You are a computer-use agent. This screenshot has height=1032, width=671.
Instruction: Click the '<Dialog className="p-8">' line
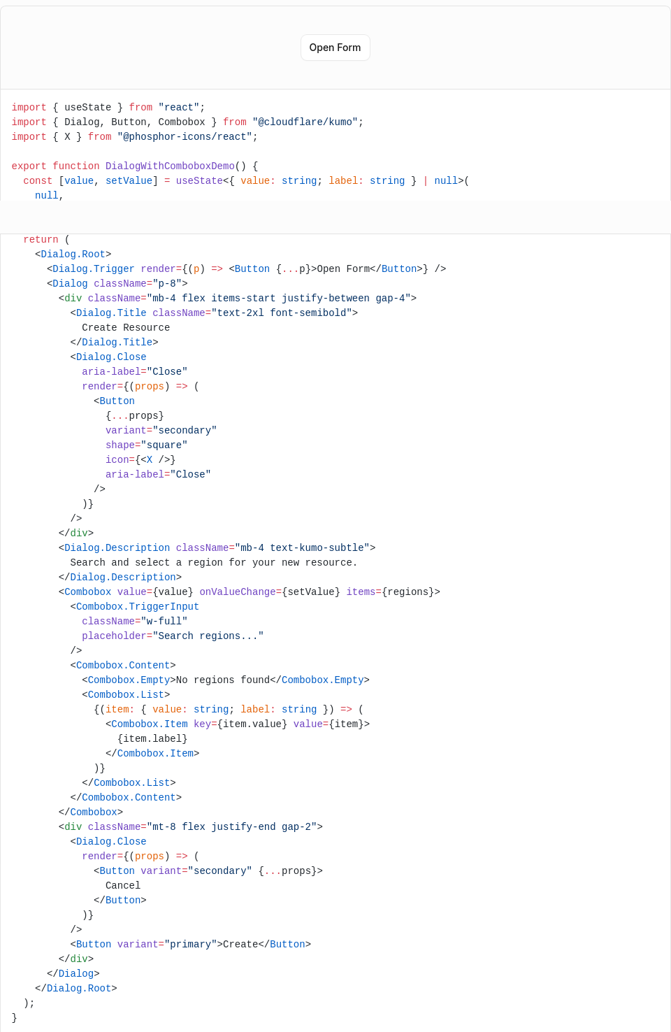(117, 283)
